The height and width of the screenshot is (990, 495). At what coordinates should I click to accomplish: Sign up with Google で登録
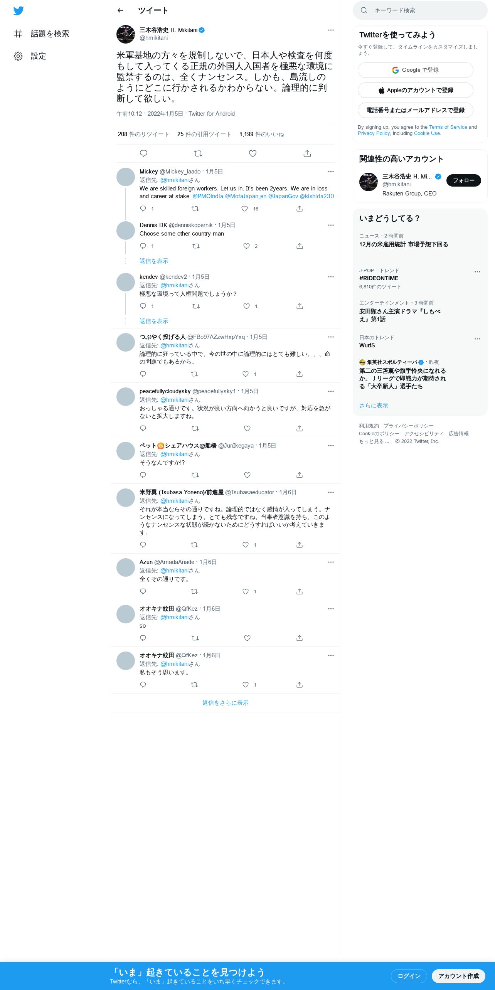(x=416, y=70)
